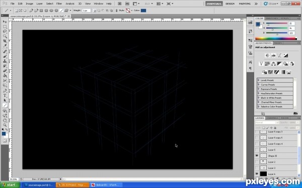
Task: Add a Brightness/Contrast adjustment
Action: 267,56
